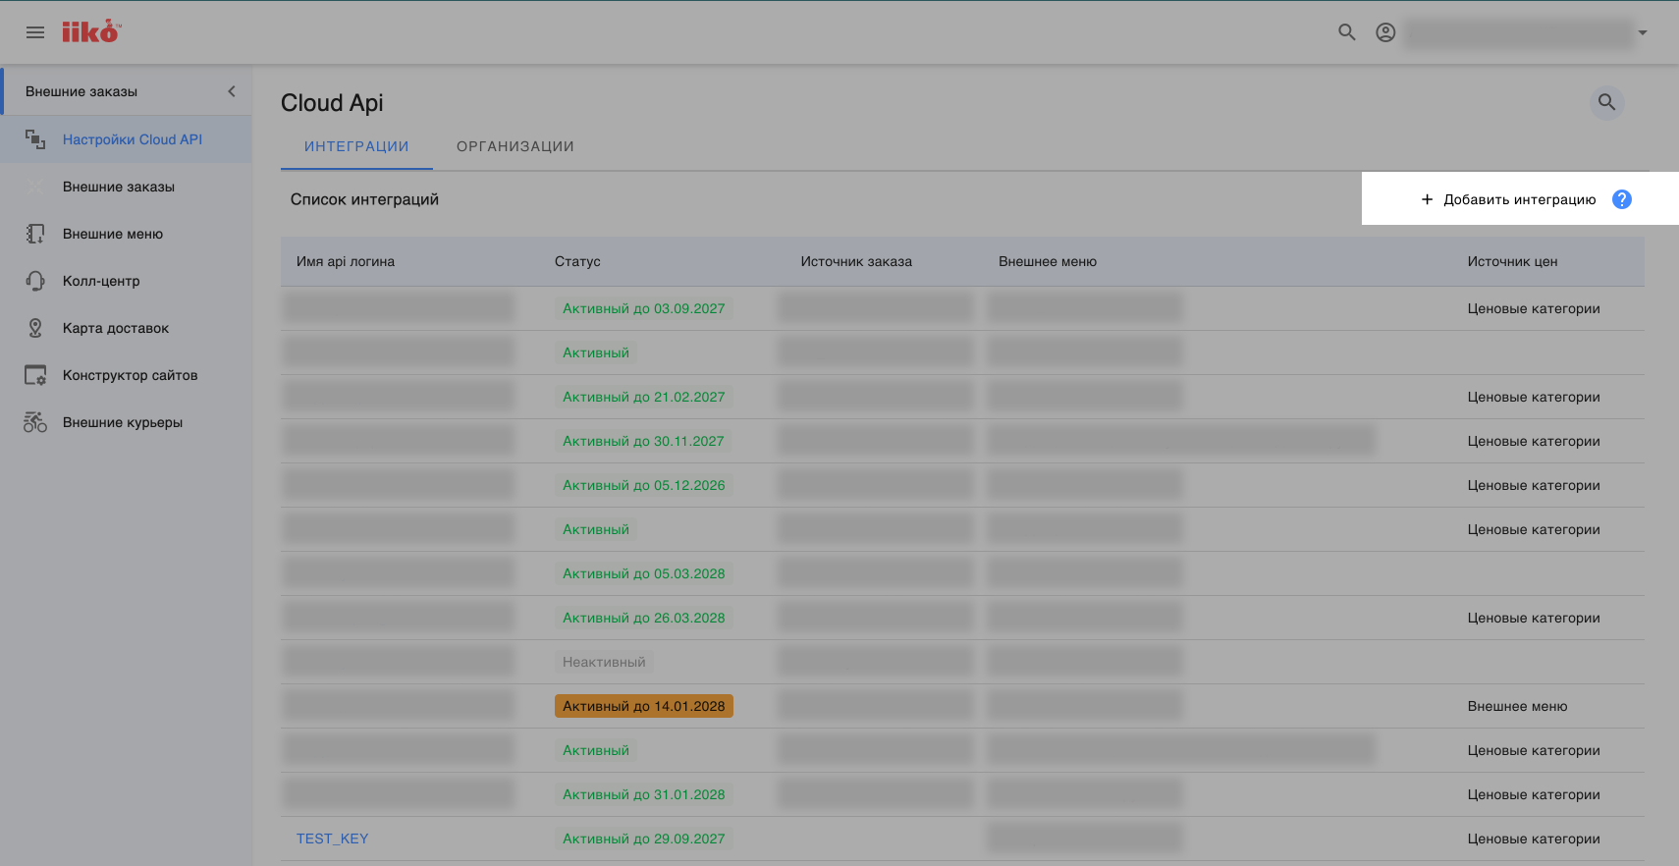1679x866 pixels.
Task: Expand the account dropdown arrow
Action: pos(1643,32)
